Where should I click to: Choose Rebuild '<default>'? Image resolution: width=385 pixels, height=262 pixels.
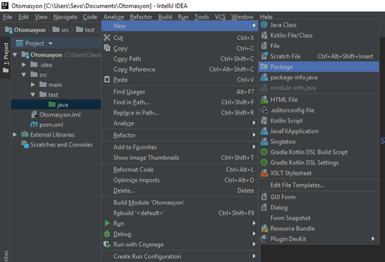coord(179,213)
